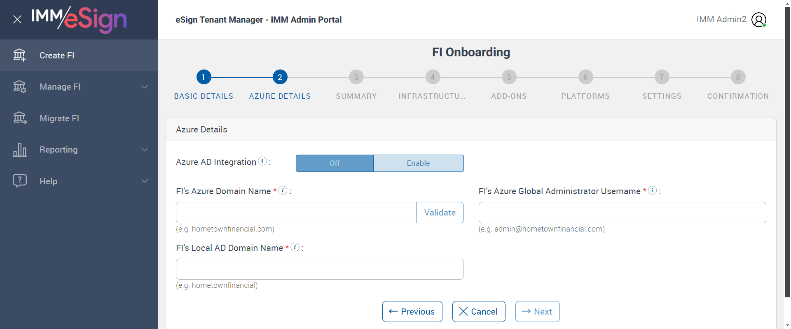Focus the FI's Local AD Domain Name field
The height and width of the screenshot is (329, 791).
tap(320, 269)
